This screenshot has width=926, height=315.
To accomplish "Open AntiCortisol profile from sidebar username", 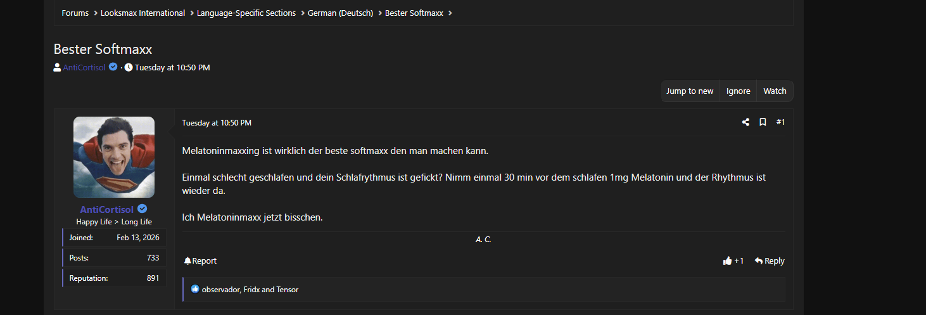I will click(106, 210).
